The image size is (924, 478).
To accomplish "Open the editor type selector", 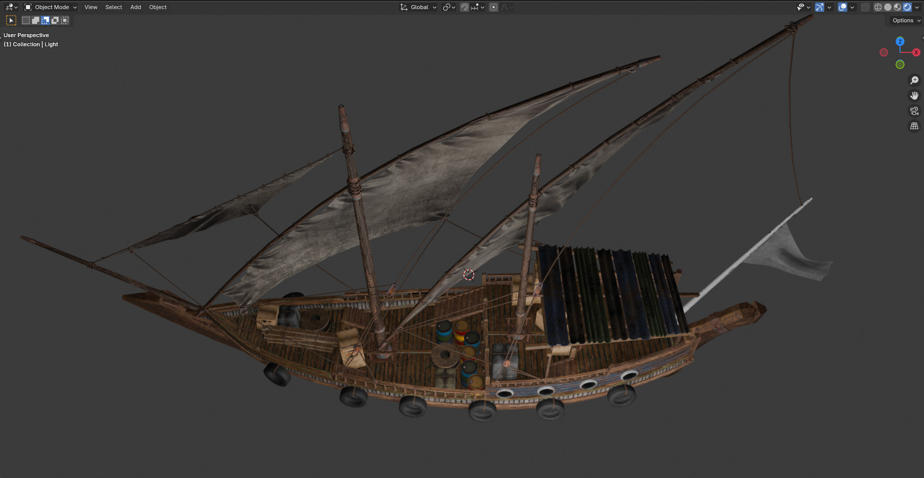I will pos(11,7).
